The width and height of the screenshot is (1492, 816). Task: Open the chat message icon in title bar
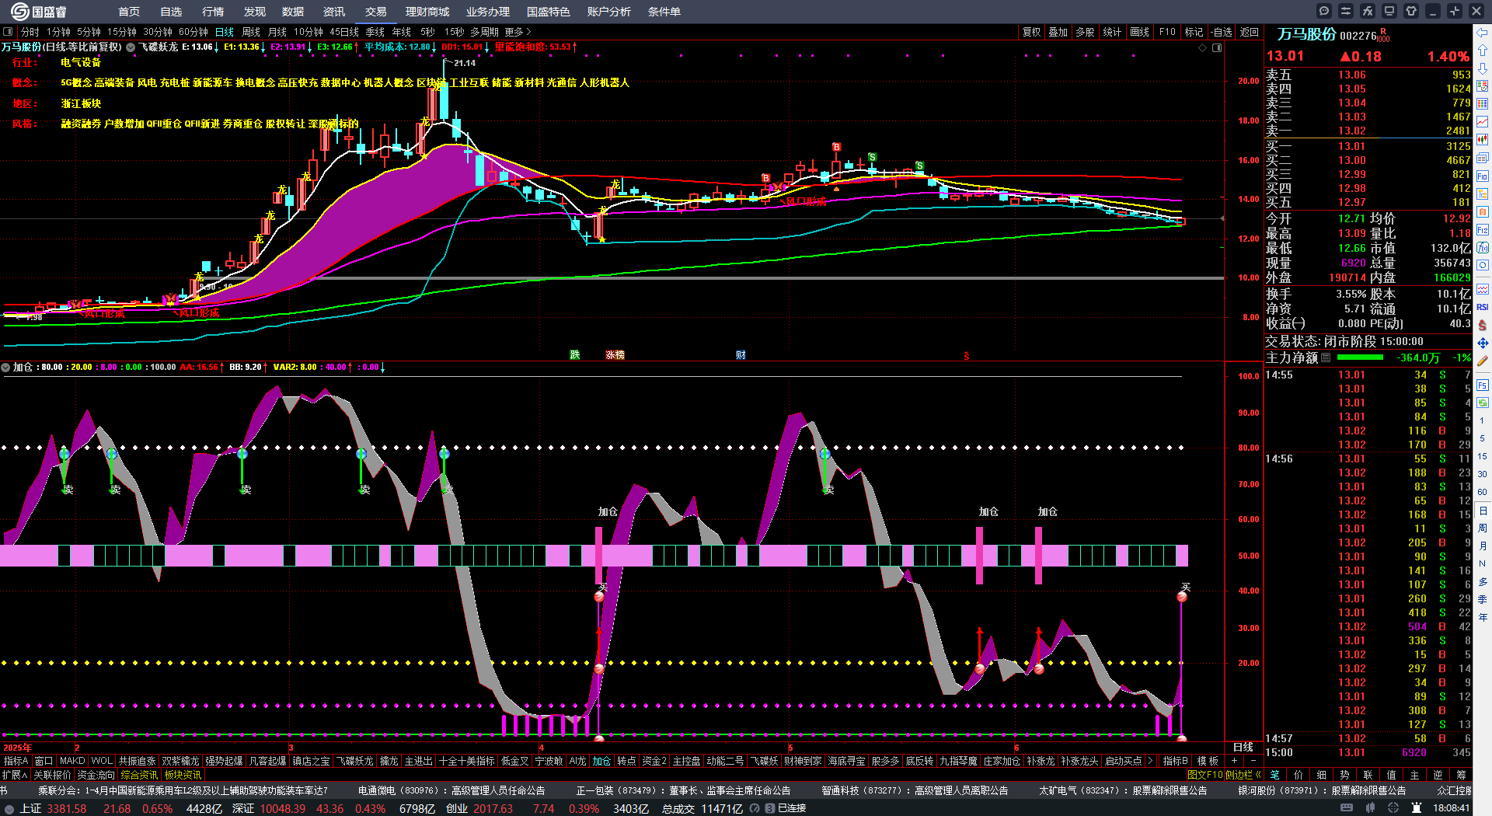[1324, 11]
